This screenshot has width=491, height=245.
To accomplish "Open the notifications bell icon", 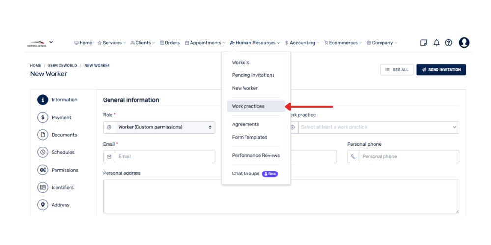I will (x=436, y=43).
